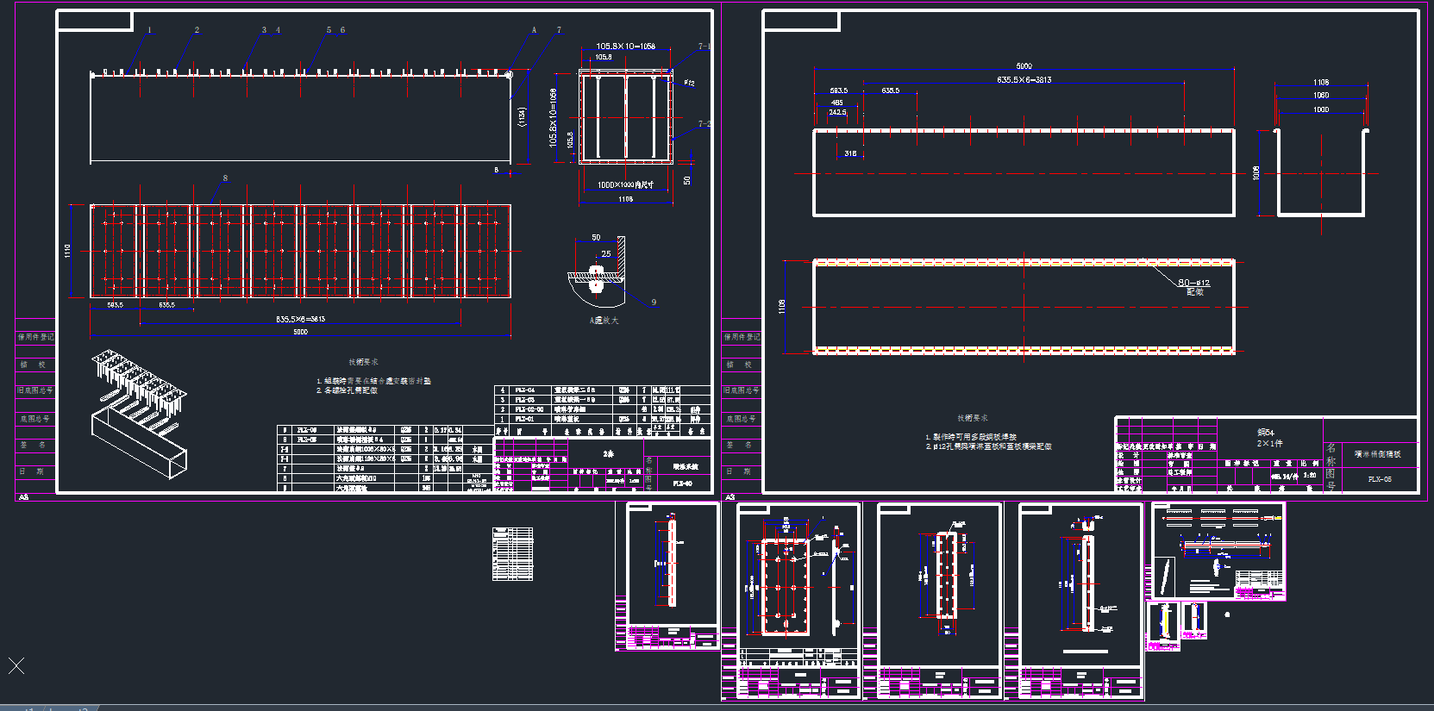This screenshot has height=711, width=1434.
Task: Select the 105.8×10=1058 dimension text
Action: tap(625, 47)
